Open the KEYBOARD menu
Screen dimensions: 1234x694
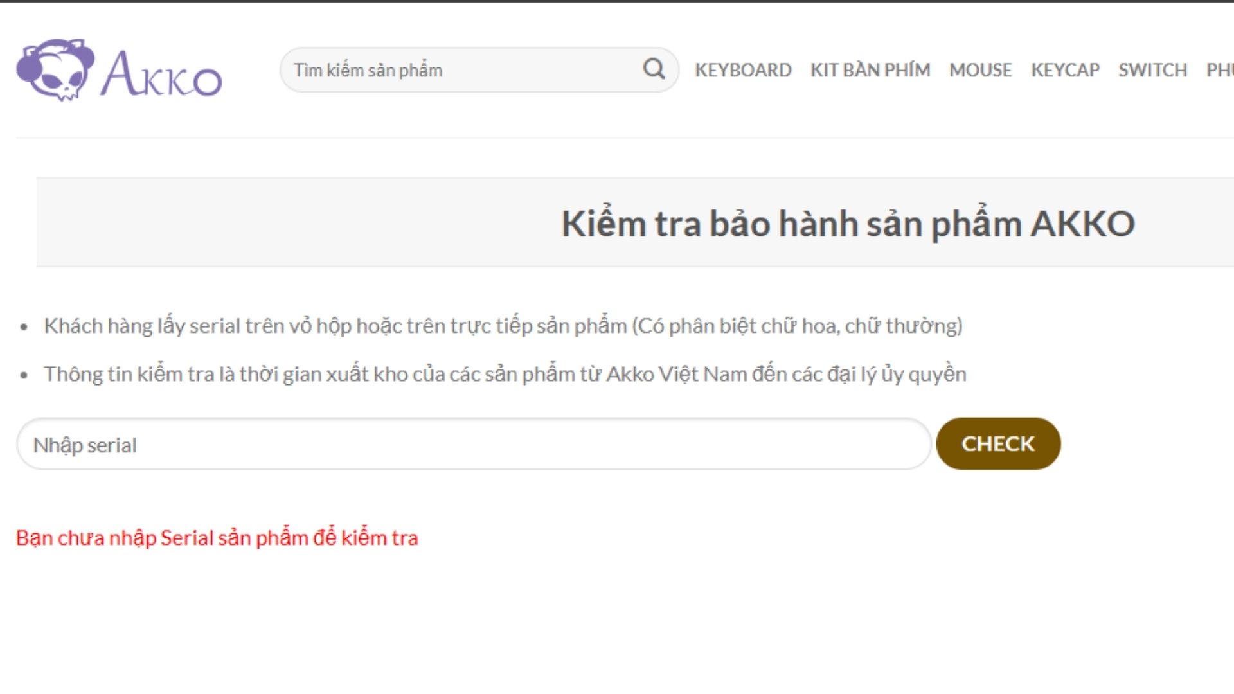click(x=743, y=69)
